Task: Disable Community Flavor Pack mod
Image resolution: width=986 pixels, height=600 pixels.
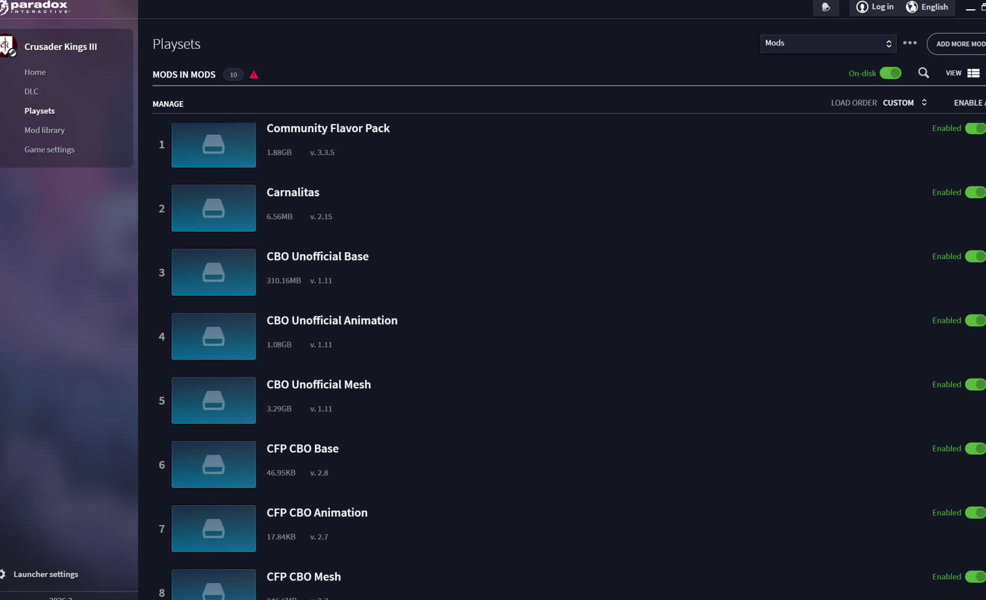Action: [x=975, y=128]
